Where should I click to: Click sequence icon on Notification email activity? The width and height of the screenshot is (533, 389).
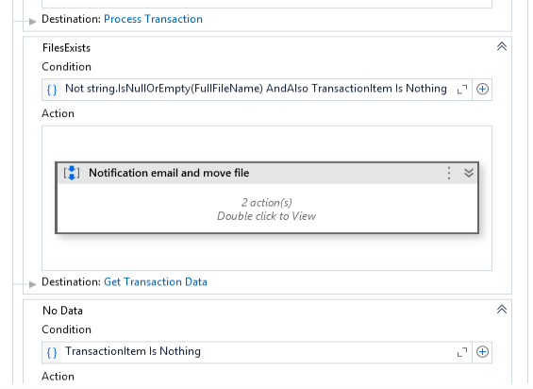point(72,173)
